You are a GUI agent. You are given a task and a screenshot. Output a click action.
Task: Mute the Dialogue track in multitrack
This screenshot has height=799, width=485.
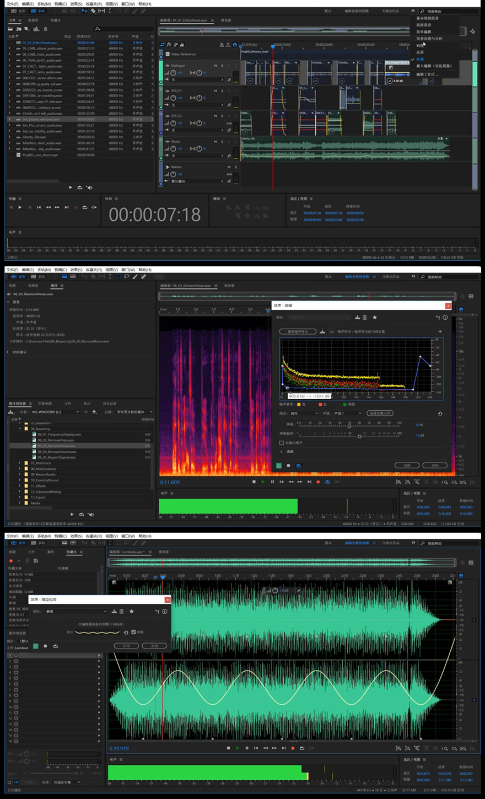click(x=215, y=66)
